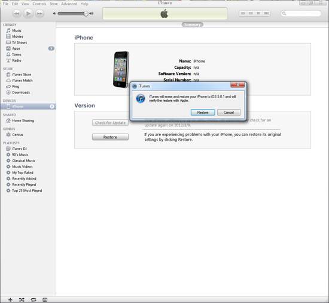Click the Restore button in Version section
The width and height of the screenshot is (329, 303).
110,137
